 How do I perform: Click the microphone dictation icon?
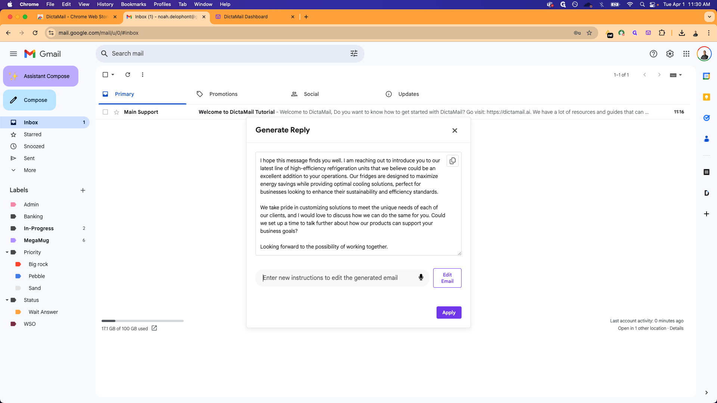(x=421, y=277)
